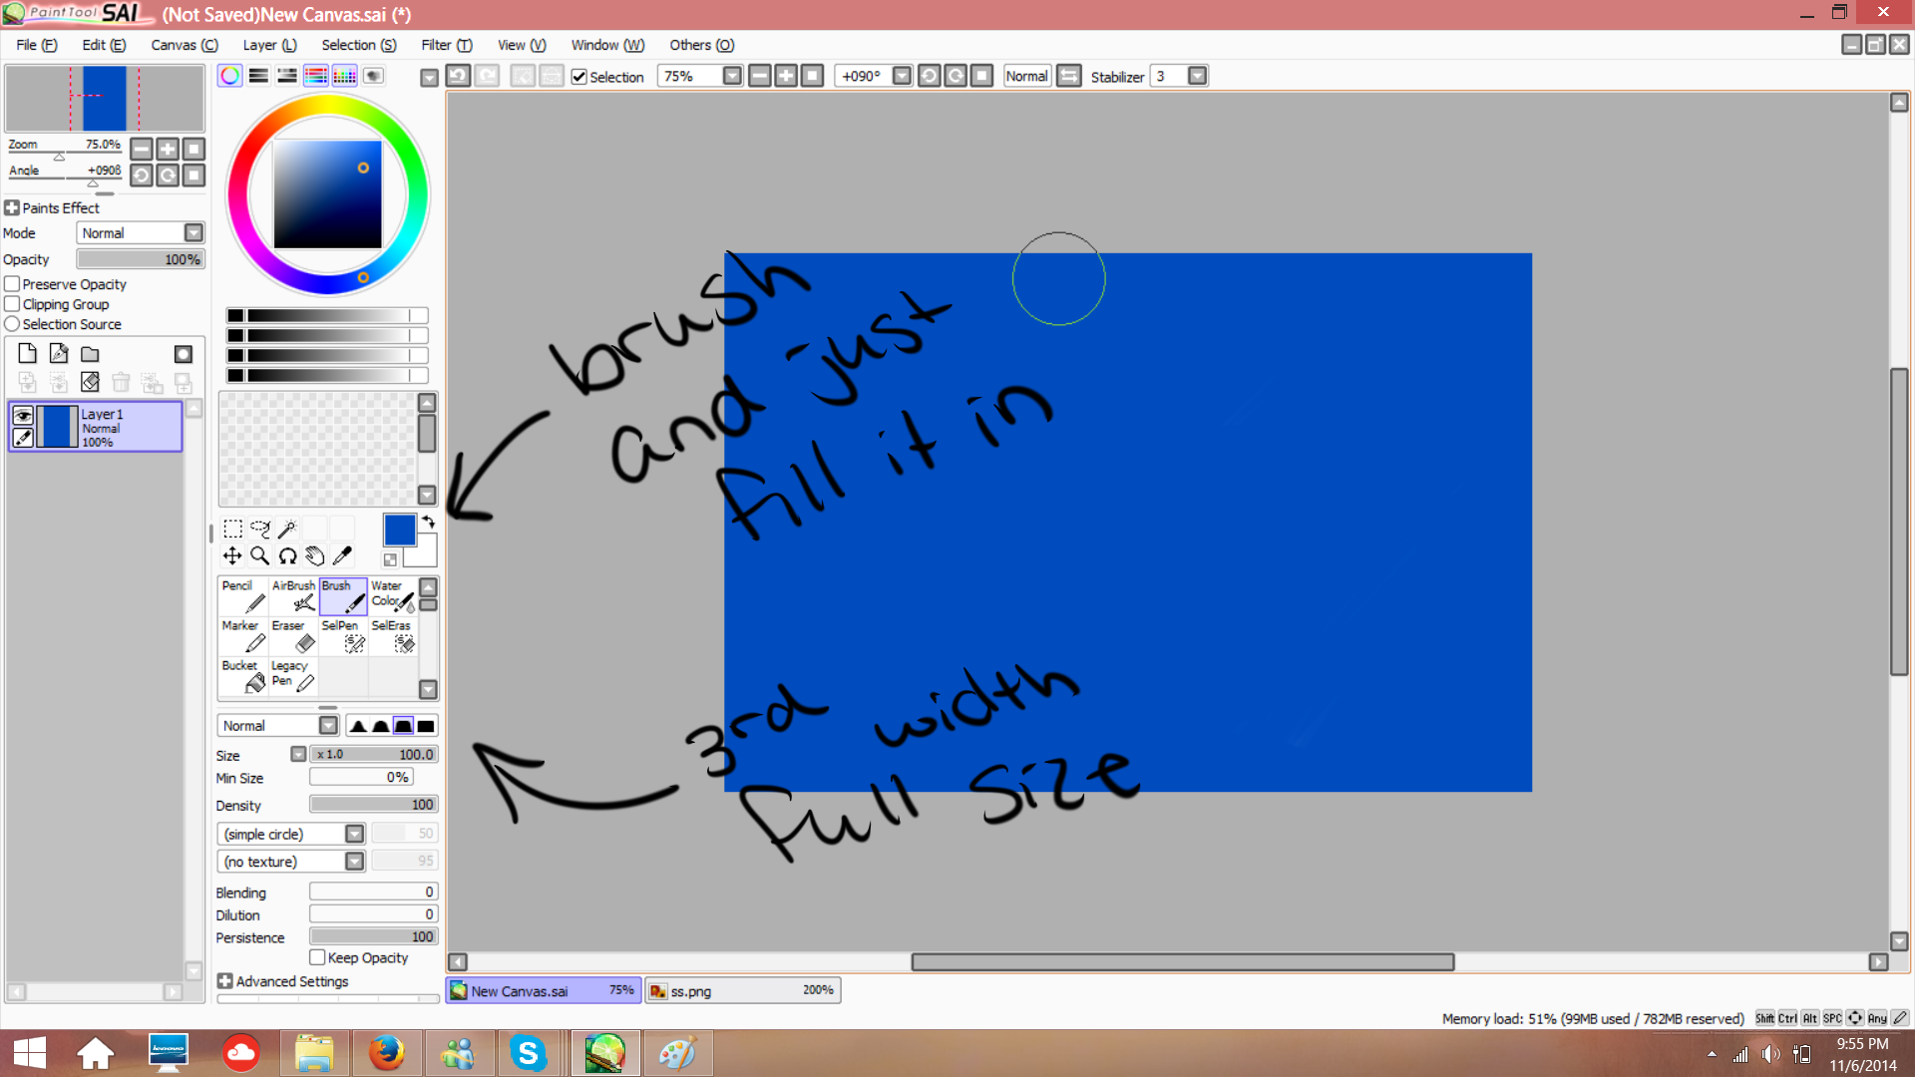Open Firefox from the taskbar

pyautogui.click(x=386, y=1053)
